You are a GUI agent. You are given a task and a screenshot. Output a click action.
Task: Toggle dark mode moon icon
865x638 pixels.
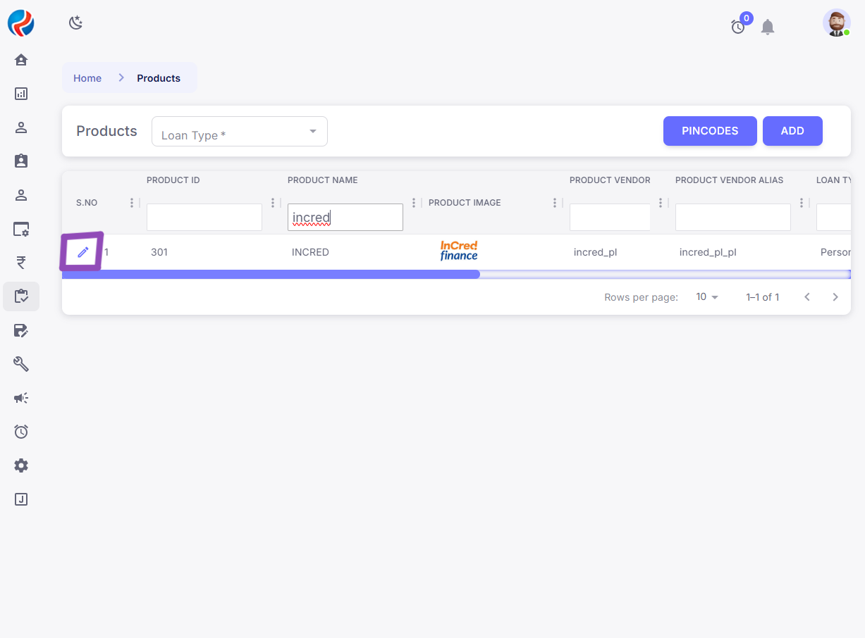coord(75,23)
